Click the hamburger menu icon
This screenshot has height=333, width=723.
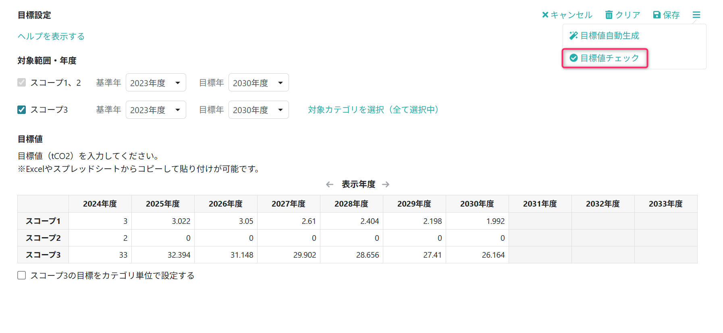(x=696, y=15)
